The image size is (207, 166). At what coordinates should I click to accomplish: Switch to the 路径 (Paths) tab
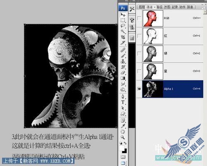[x=160, y=7]
